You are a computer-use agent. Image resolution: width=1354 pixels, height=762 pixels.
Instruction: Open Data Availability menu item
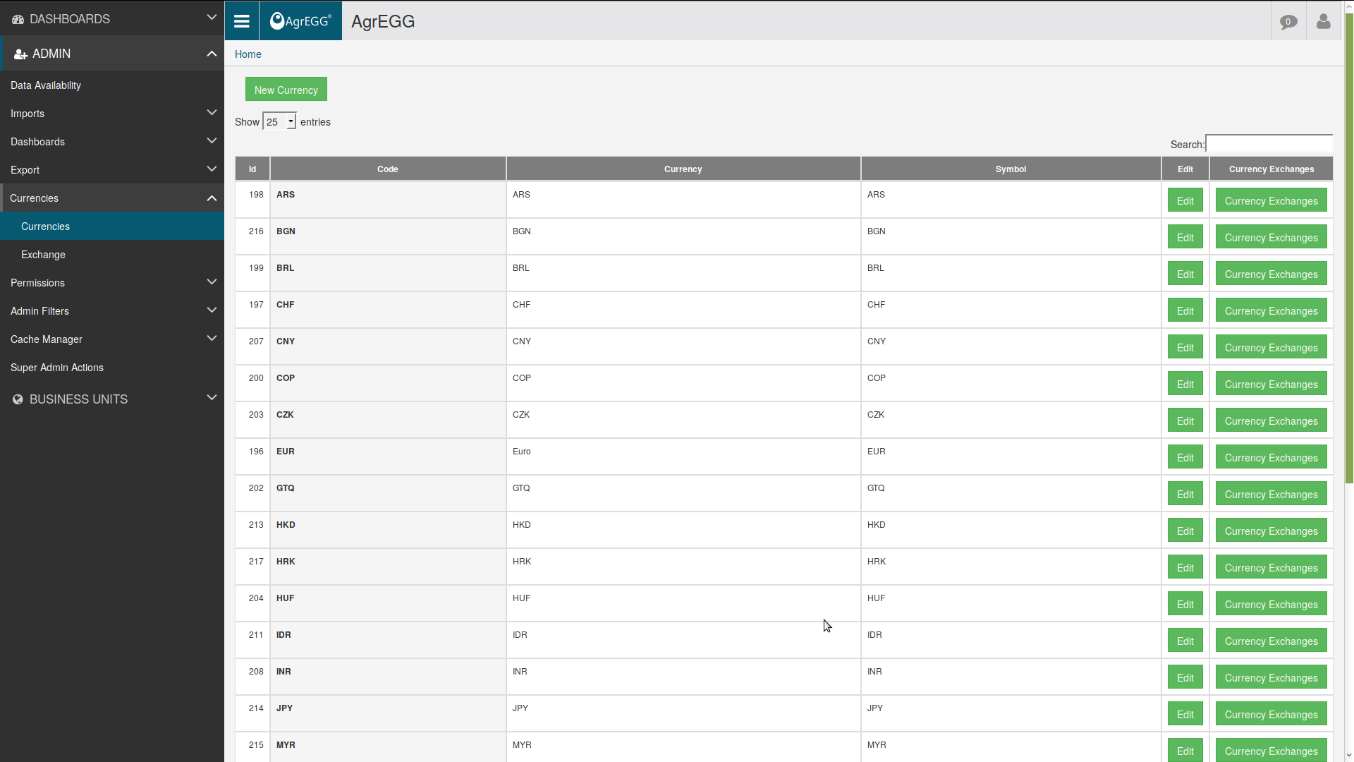(x=112, y=85)
